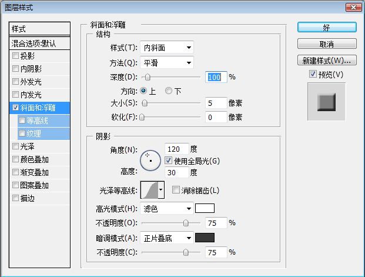The width and height of the screenshot is (365, 277).
Task: Enable 消除锯齿(L) anti-alias checkbox
Action: 176,190
